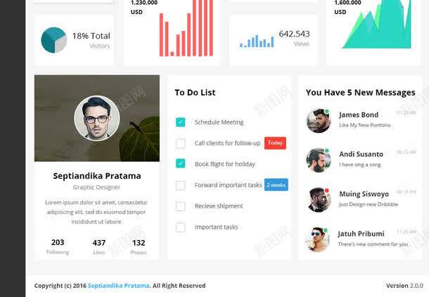Click the blue 2 weeks badge

[x=276, y=185]
